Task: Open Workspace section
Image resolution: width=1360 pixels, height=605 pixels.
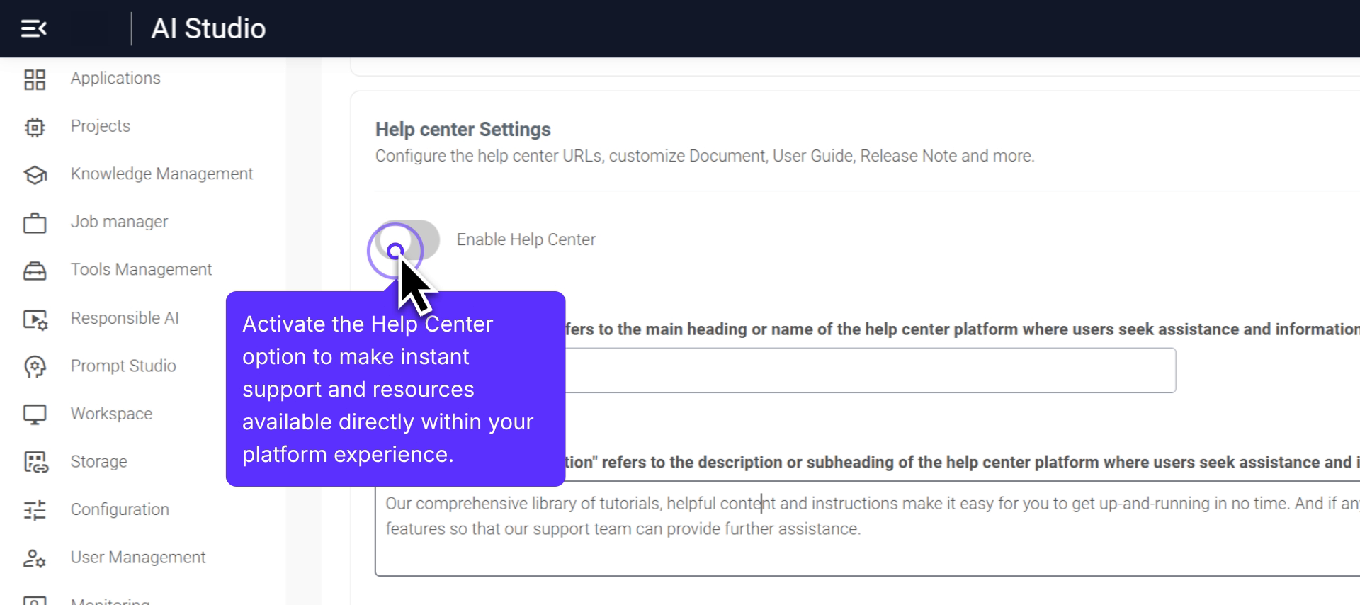Action: pos(111,414)
